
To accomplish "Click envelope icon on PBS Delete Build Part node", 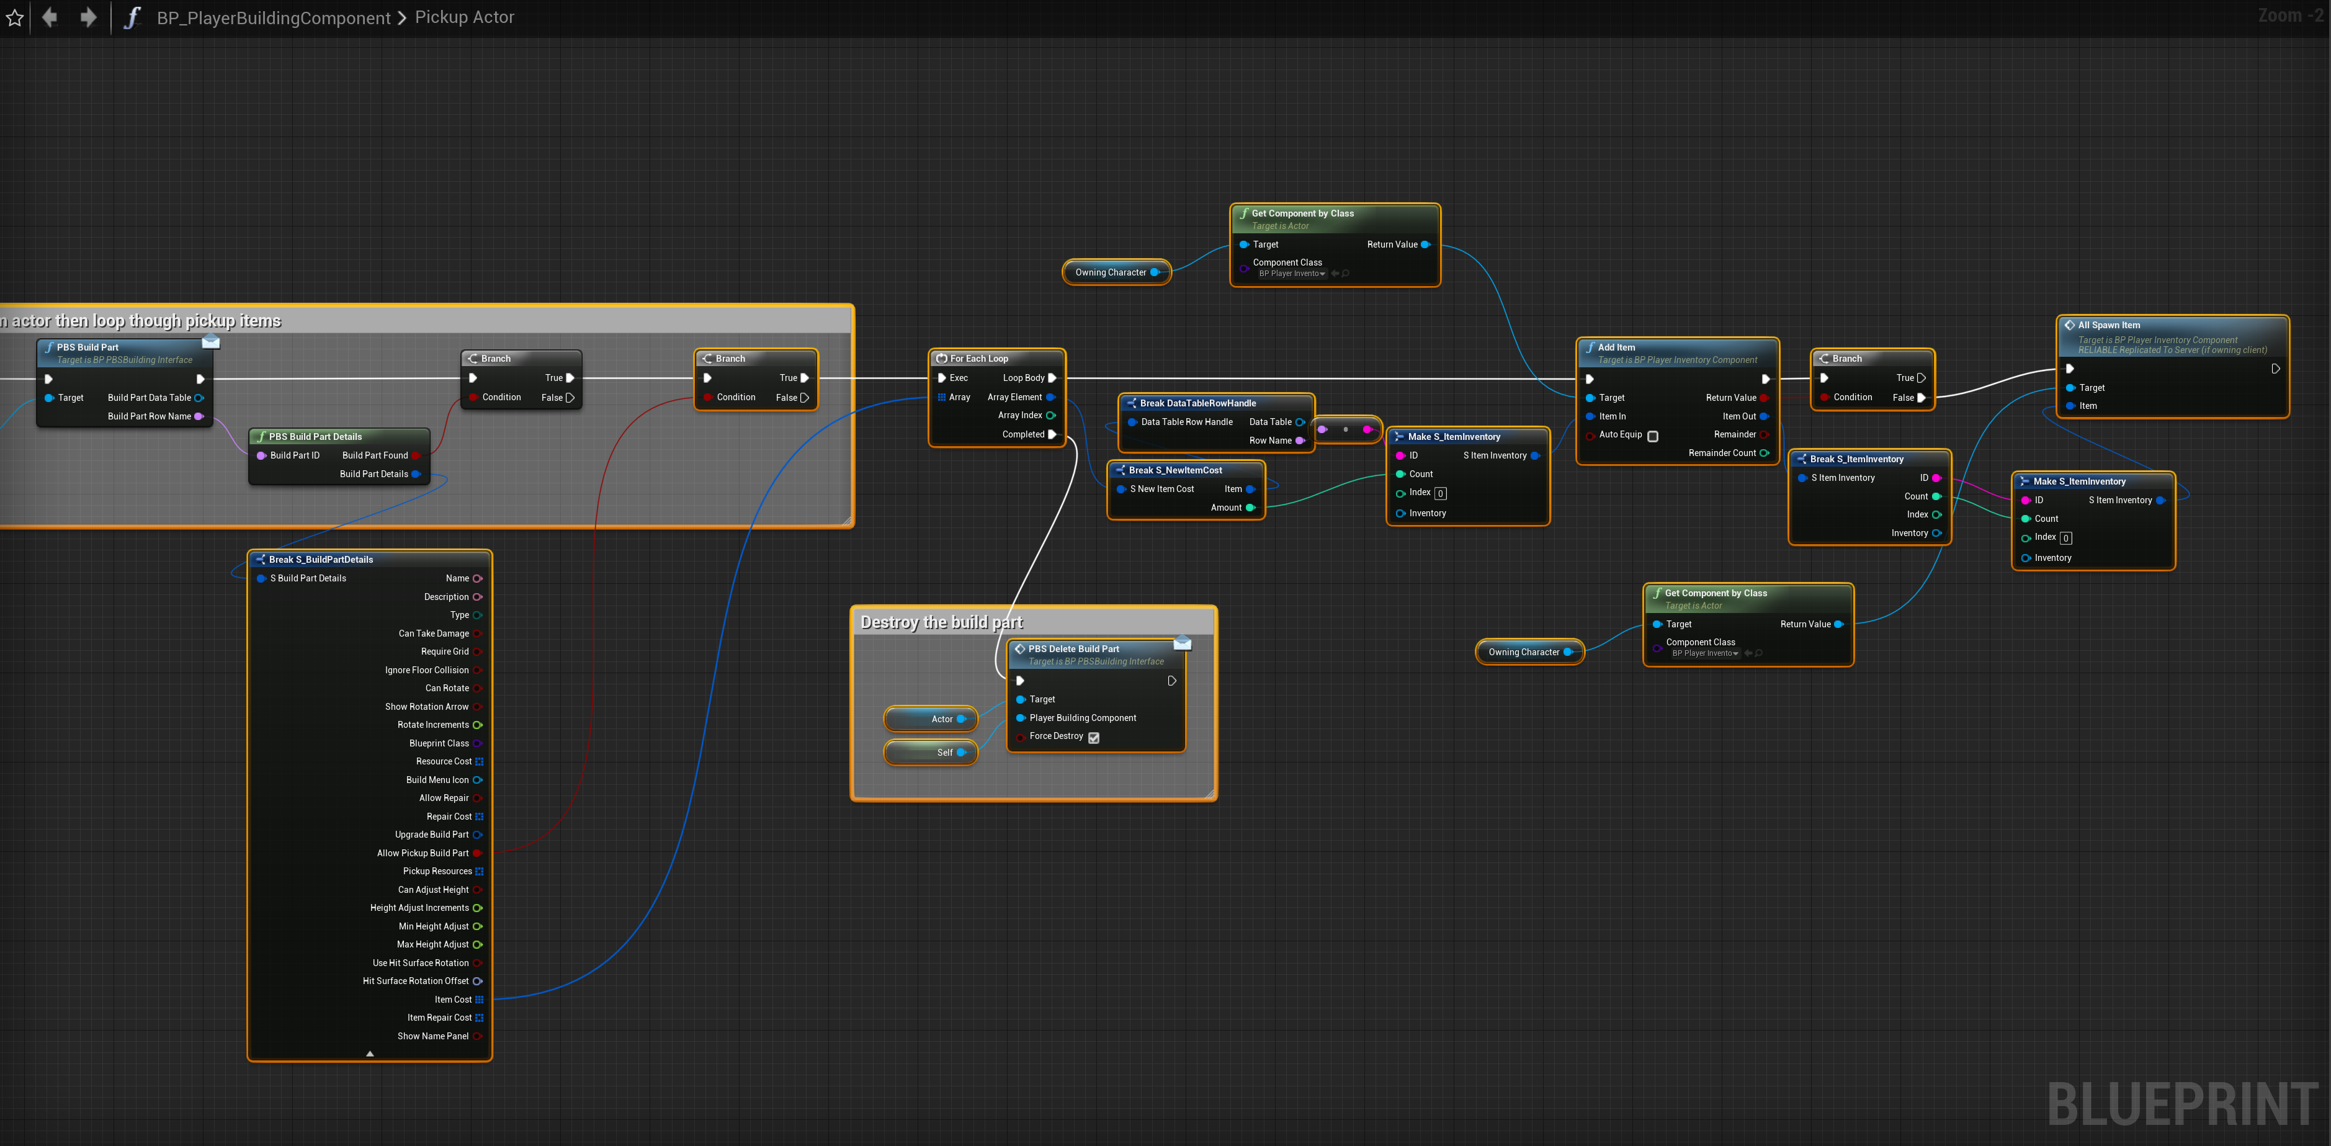I will point(1182,643).
